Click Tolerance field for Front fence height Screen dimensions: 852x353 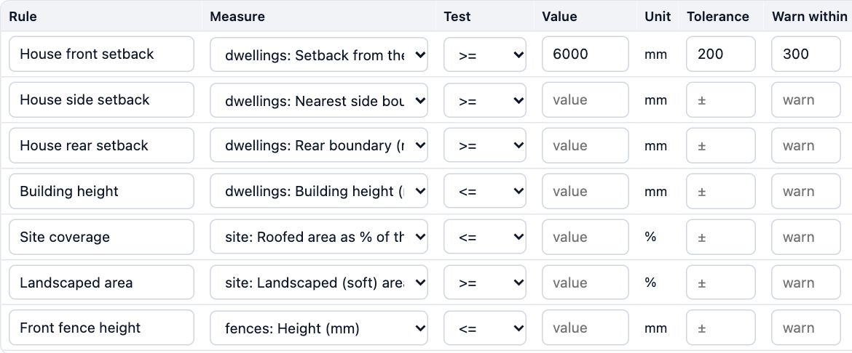coord(720,328)
